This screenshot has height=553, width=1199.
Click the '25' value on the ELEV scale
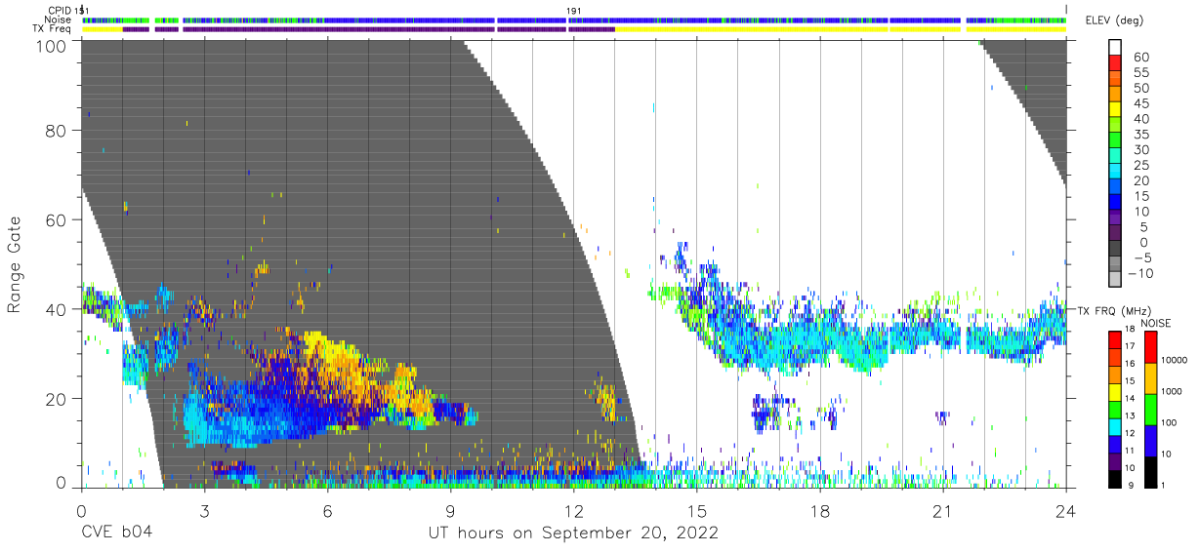coord(1141,166)
